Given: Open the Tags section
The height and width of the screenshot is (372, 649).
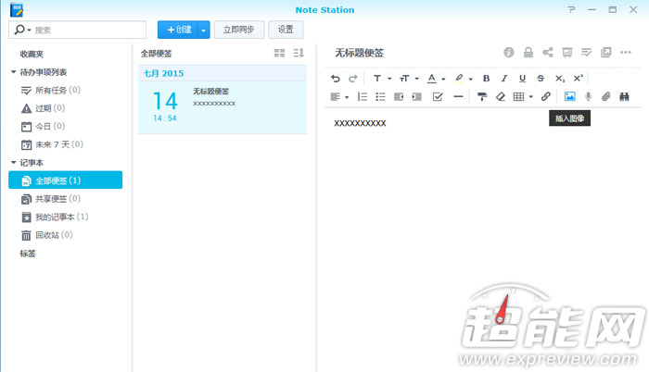Looking at the screenshot, I should (x=28, y=254).
